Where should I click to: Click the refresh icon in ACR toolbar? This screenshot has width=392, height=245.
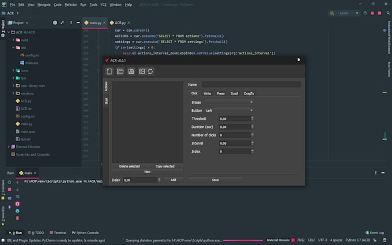click(150, 71)
